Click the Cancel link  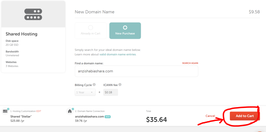210,116
